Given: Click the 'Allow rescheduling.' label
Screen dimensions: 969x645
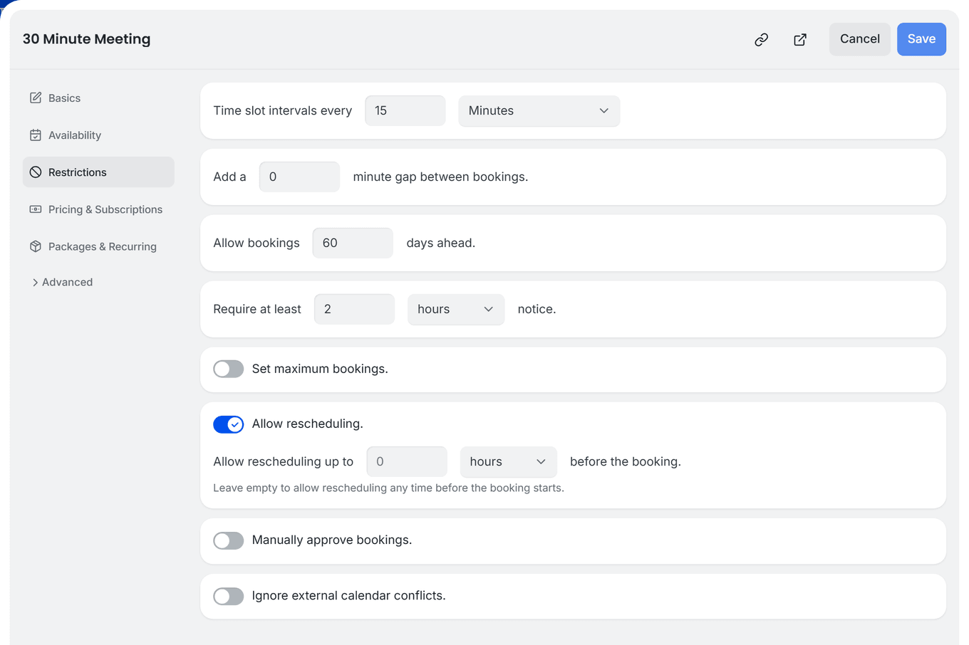Looking at the screenshot, I should [307, 424].
